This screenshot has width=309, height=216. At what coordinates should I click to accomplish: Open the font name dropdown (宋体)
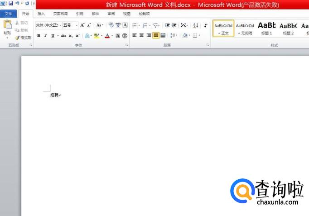(x=60, y=25)
